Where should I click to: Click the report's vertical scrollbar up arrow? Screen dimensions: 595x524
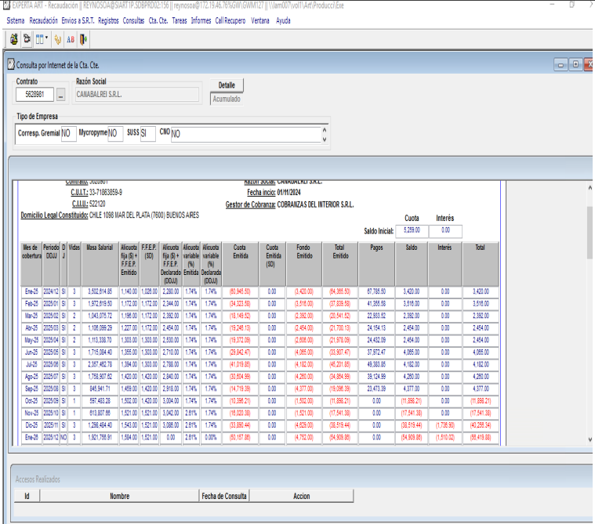point(590,190)
